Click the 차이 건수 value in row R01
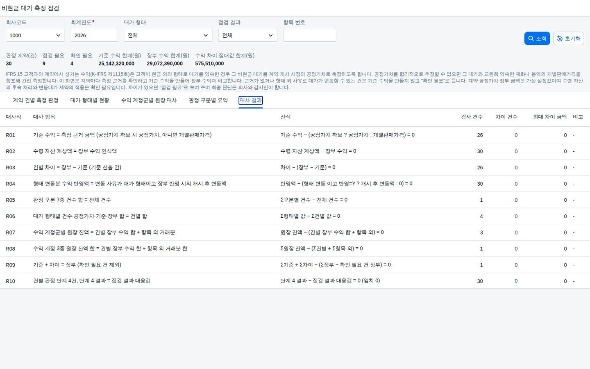 point(516,135)
